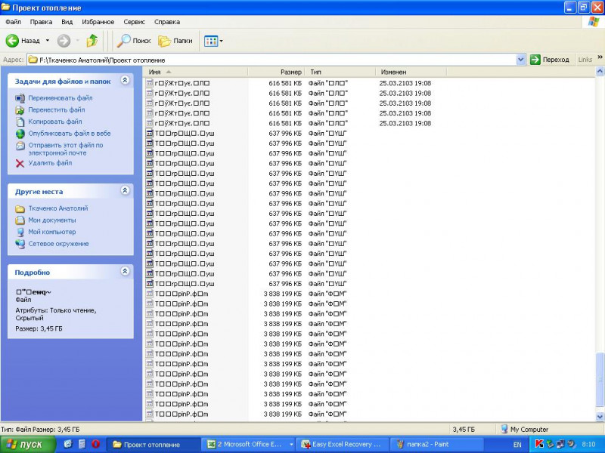Switch to Microsoft Office Excel taskbar group

pos(250,445)
